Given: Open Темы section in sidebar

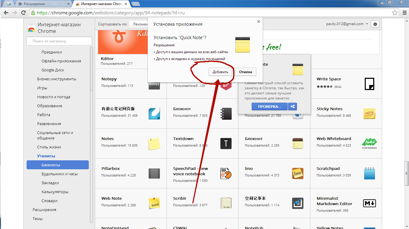Looking at the screenshot, I should pyautogui.click(x=38, y=219).
